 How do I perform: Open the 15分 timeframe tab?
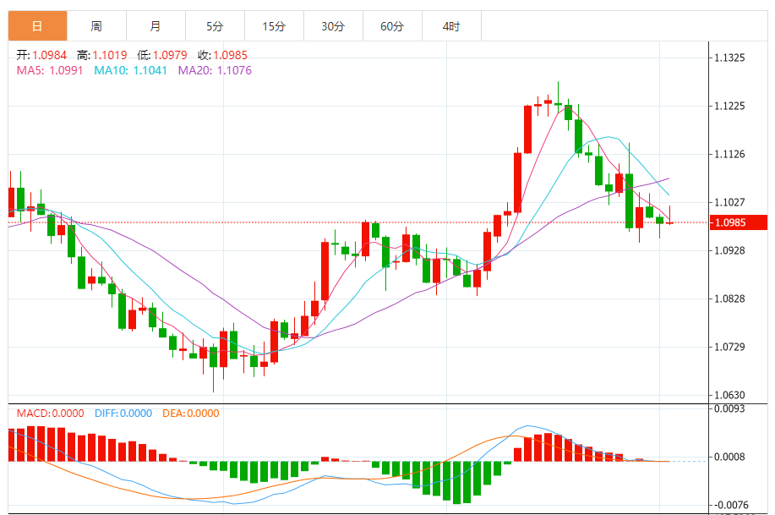coord(274,26)
